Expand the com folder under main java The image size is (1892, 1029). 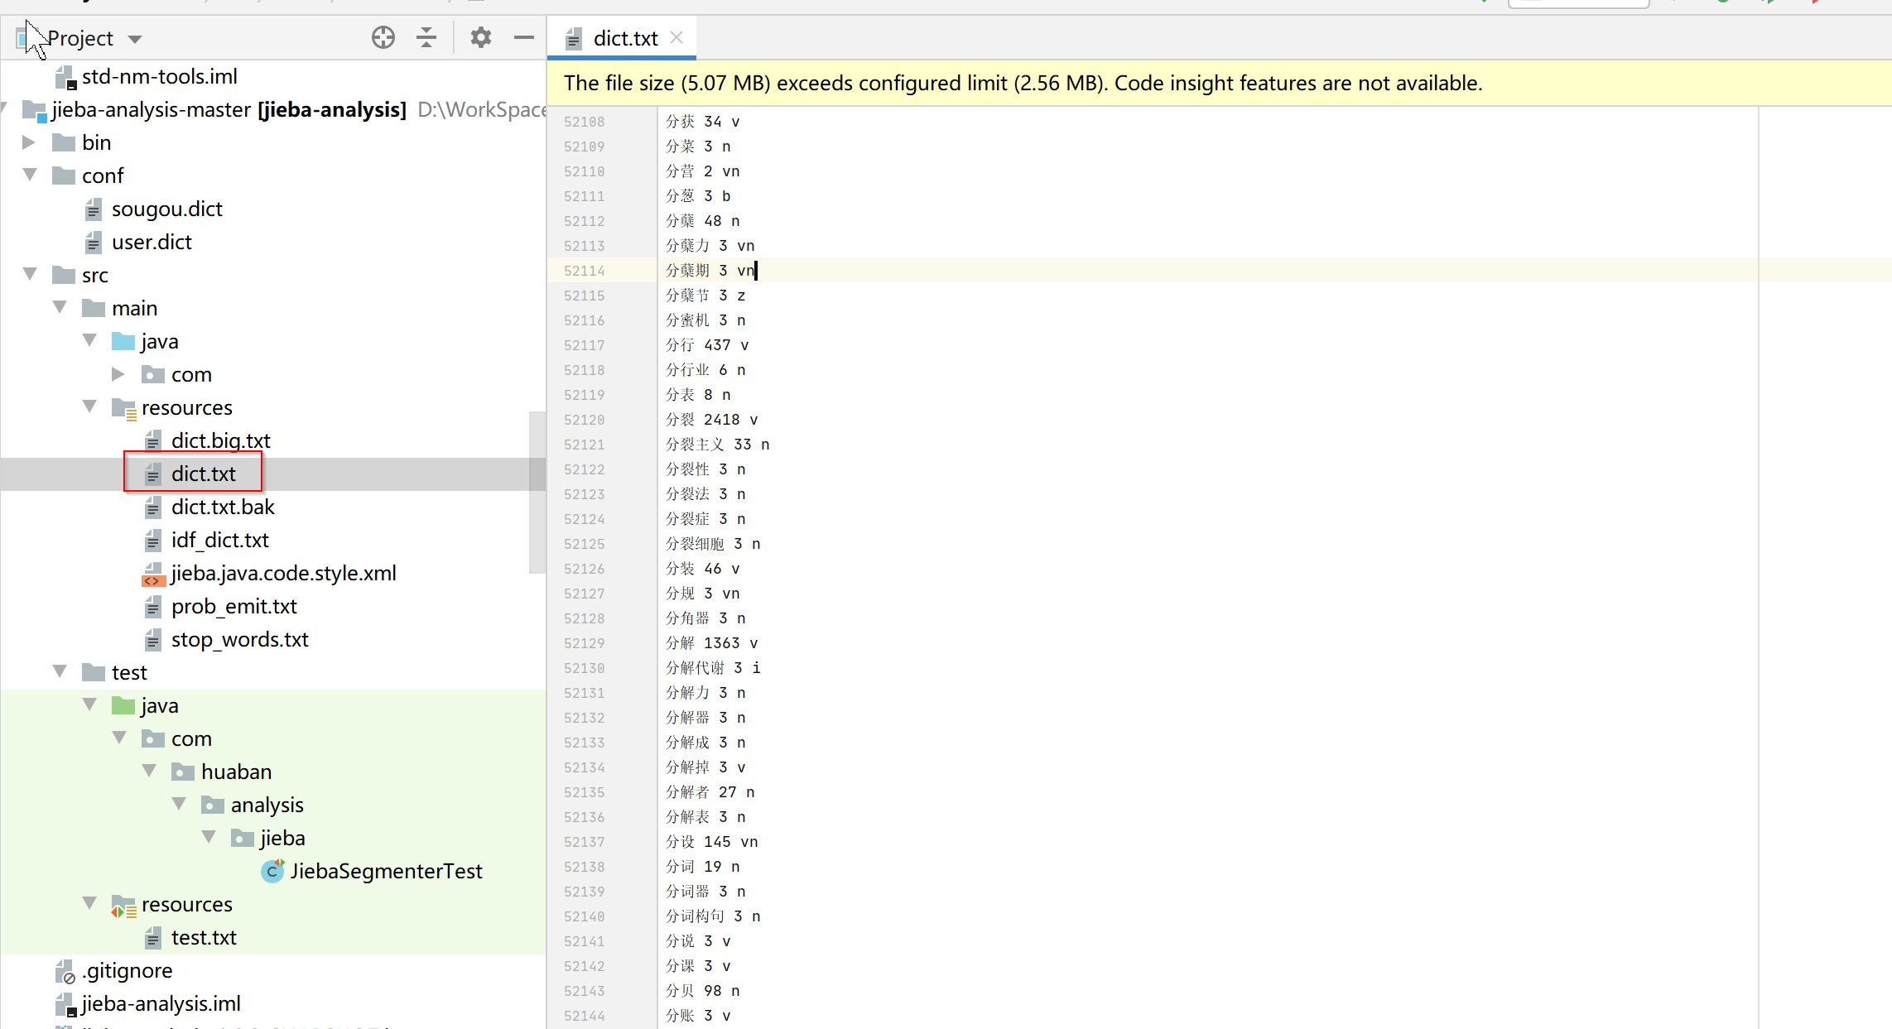tap(118, 374)
